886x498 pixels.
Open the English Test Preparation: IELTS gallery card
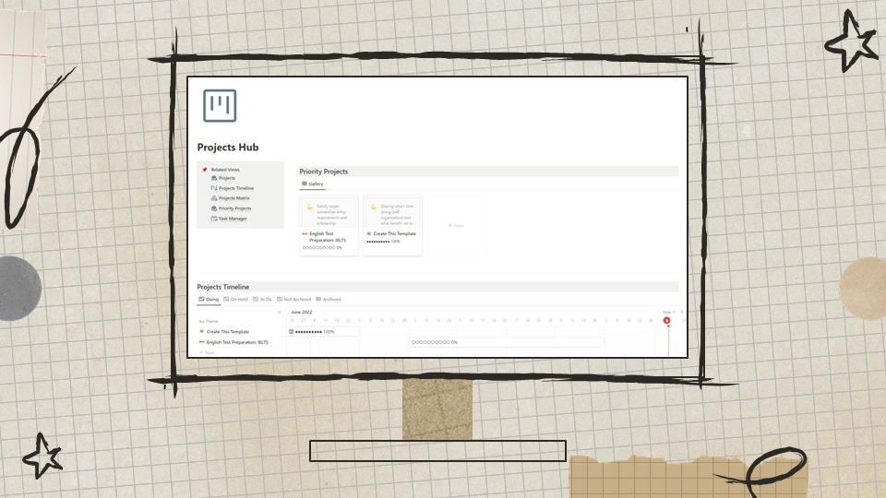329,225
